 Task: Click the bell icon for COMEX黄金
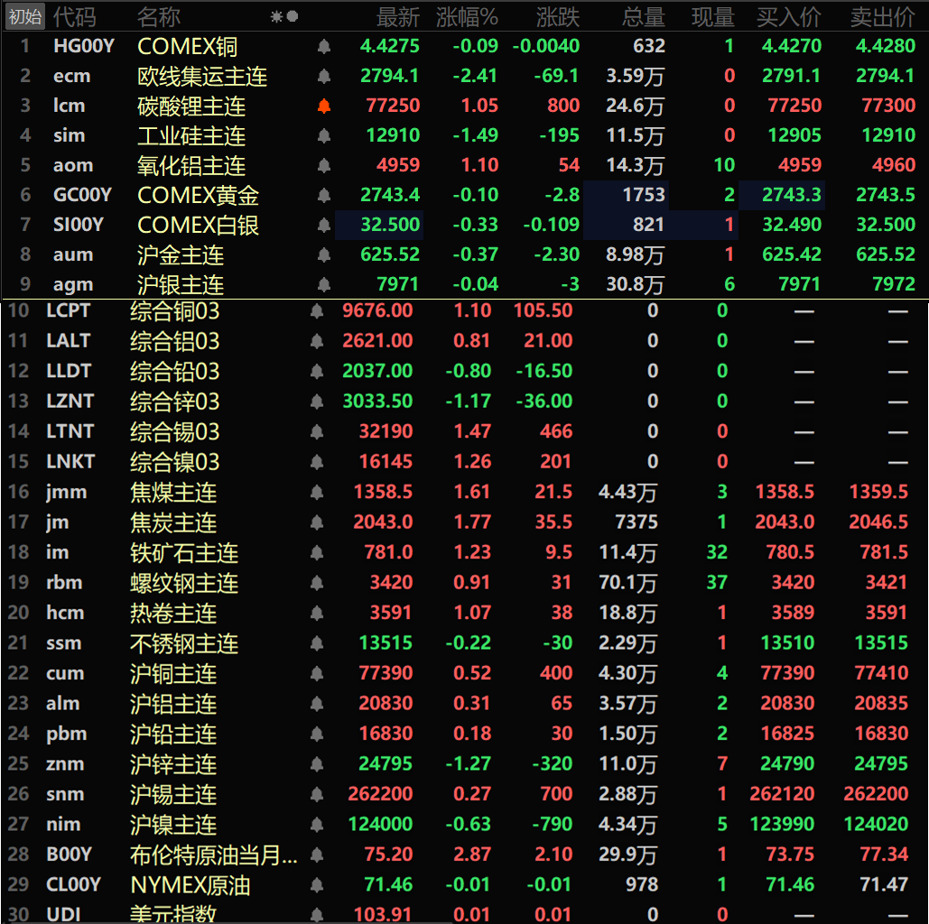coord(324,195)
